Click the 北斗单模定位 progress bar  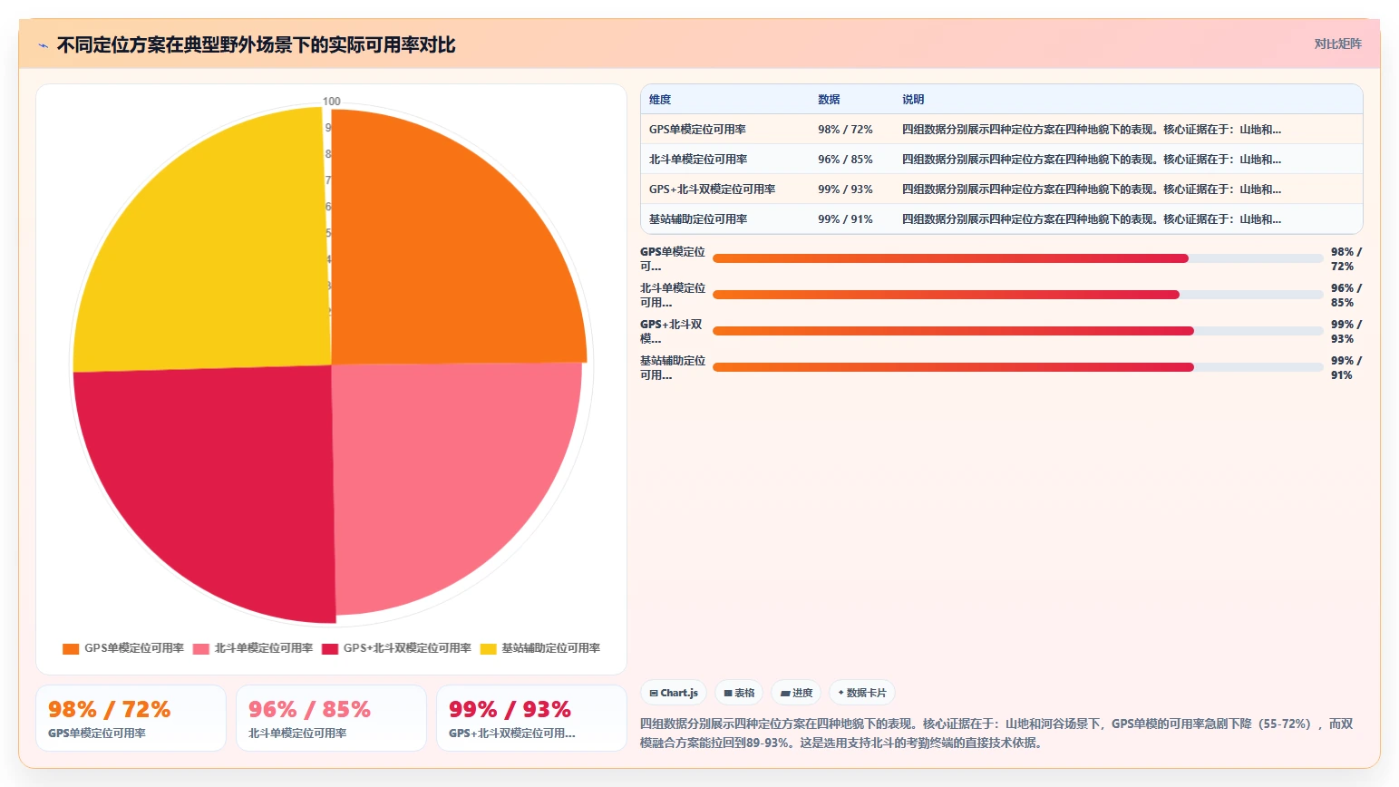[x=1018, y=295]
